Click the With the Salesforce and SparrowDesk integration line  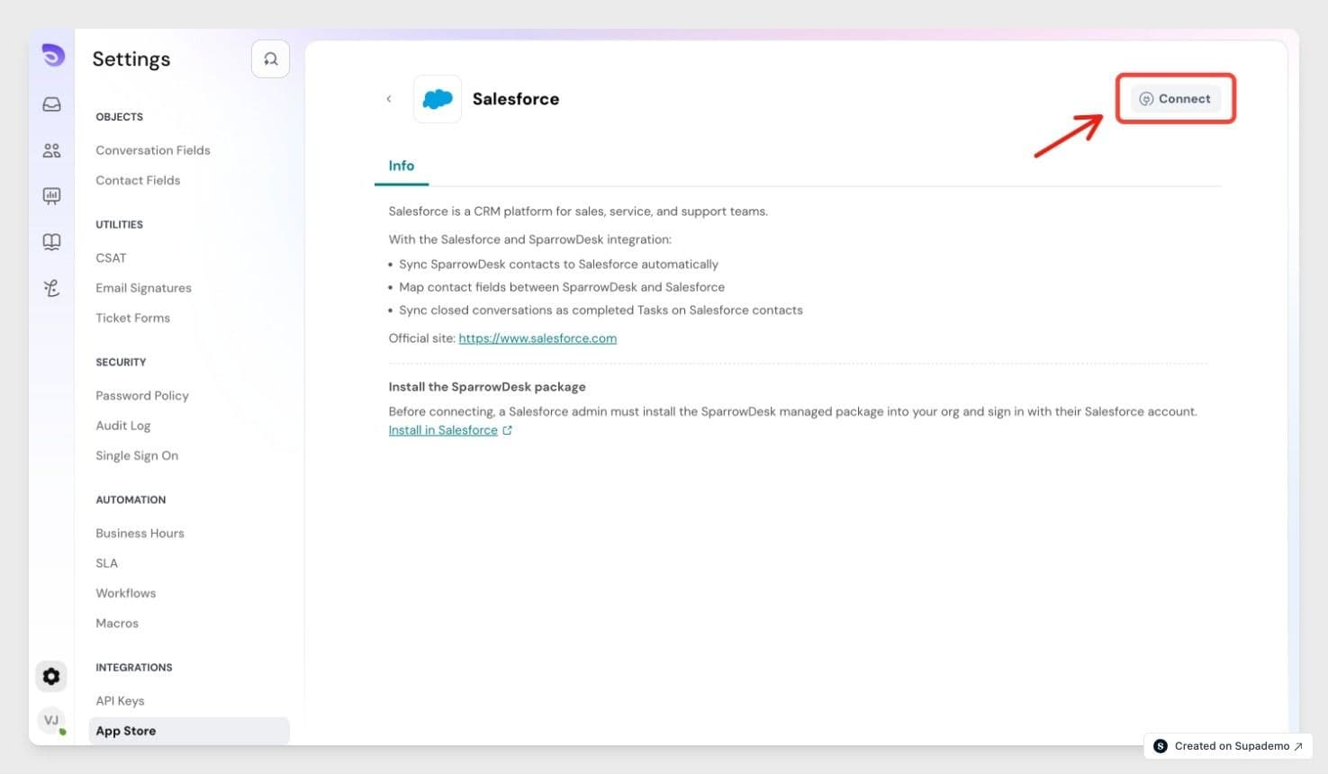pyautogui.click(x=530, y=239)
